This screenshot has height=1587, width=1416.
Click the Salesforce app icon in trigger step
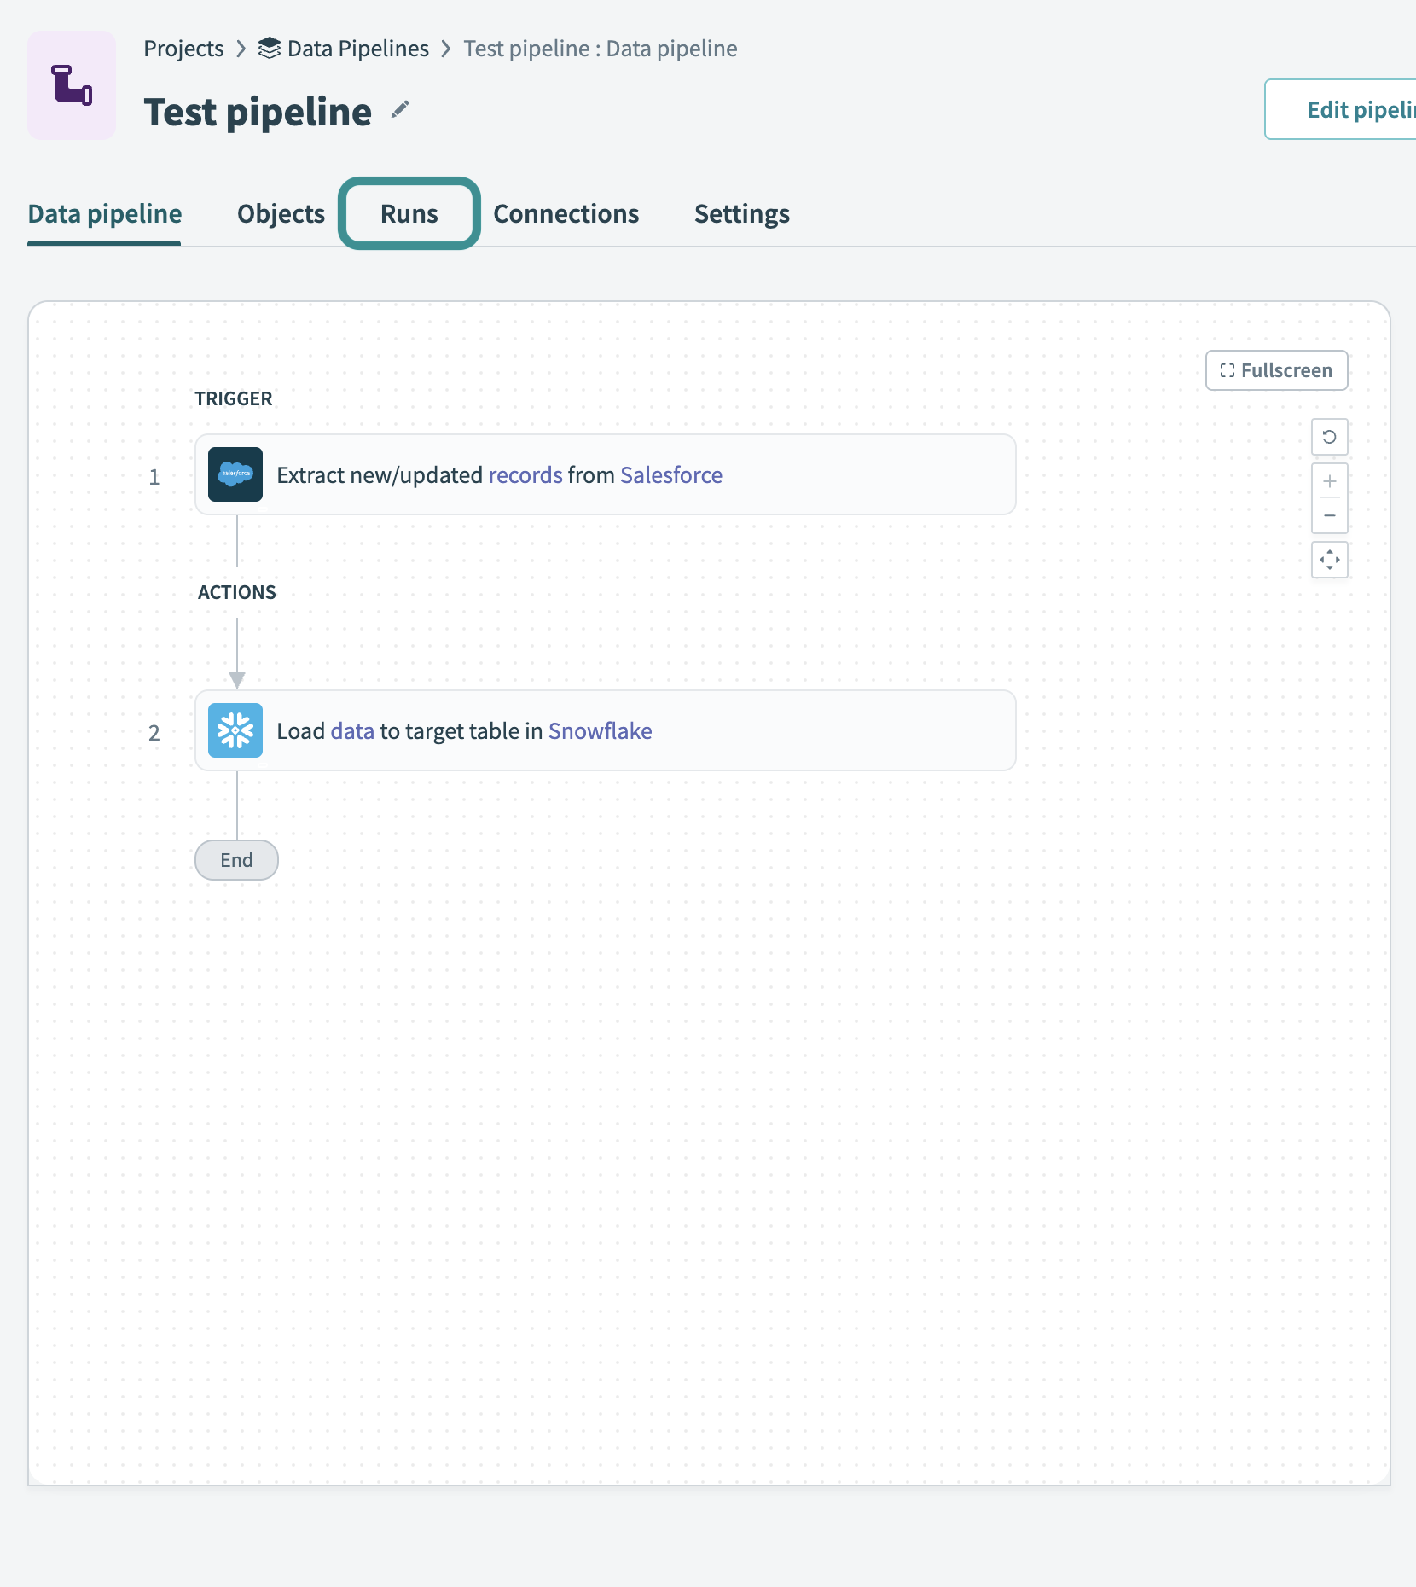coord(235,474)
